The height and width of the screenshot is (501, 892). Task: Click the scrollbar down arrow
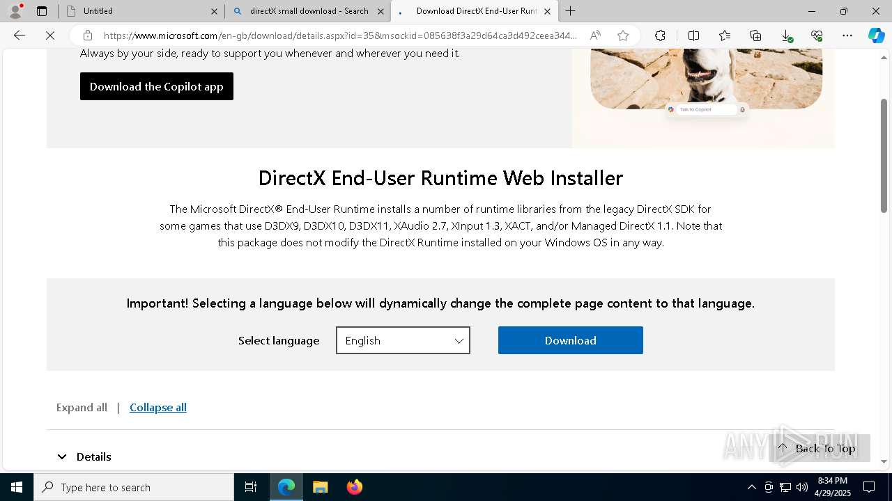[884, 461]
